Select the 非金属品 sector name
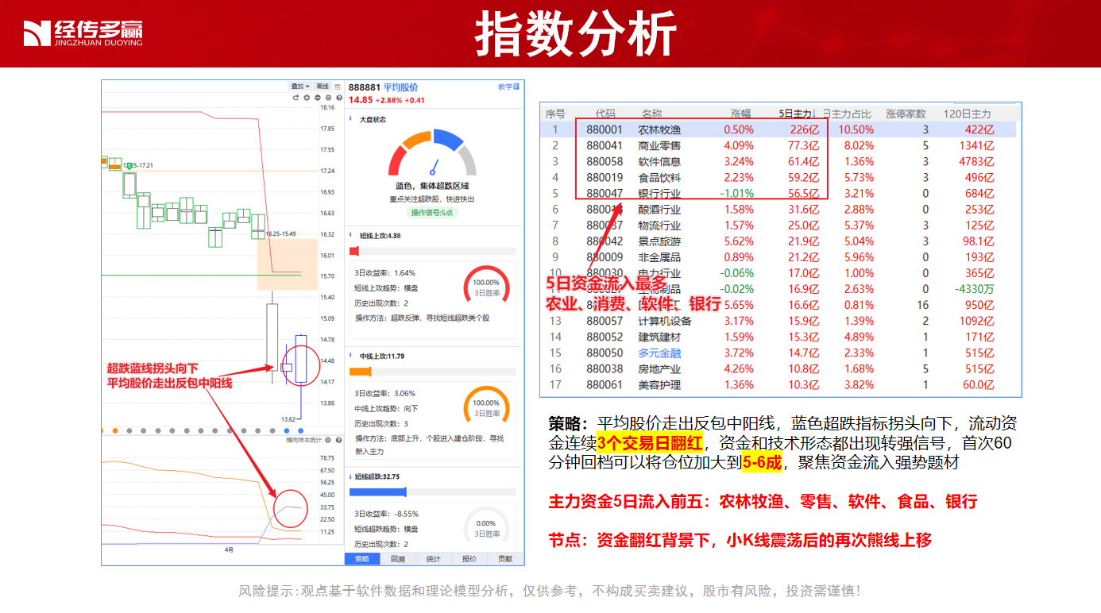The image size is (1101, 613). (x=659, y=257)
